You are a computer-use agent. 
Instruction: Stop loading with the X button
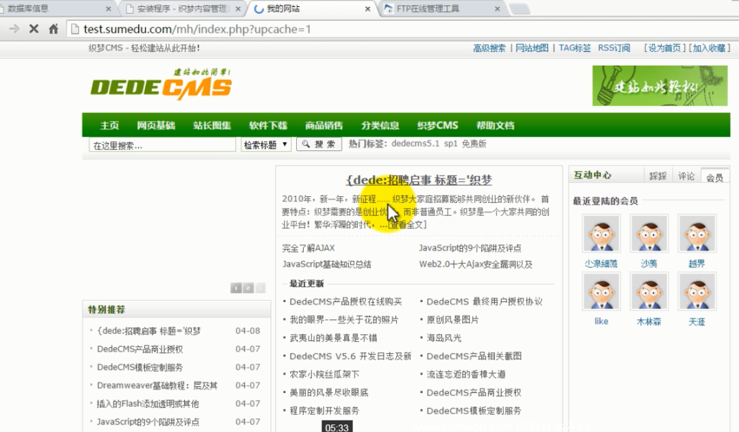(x=34, y=29)
